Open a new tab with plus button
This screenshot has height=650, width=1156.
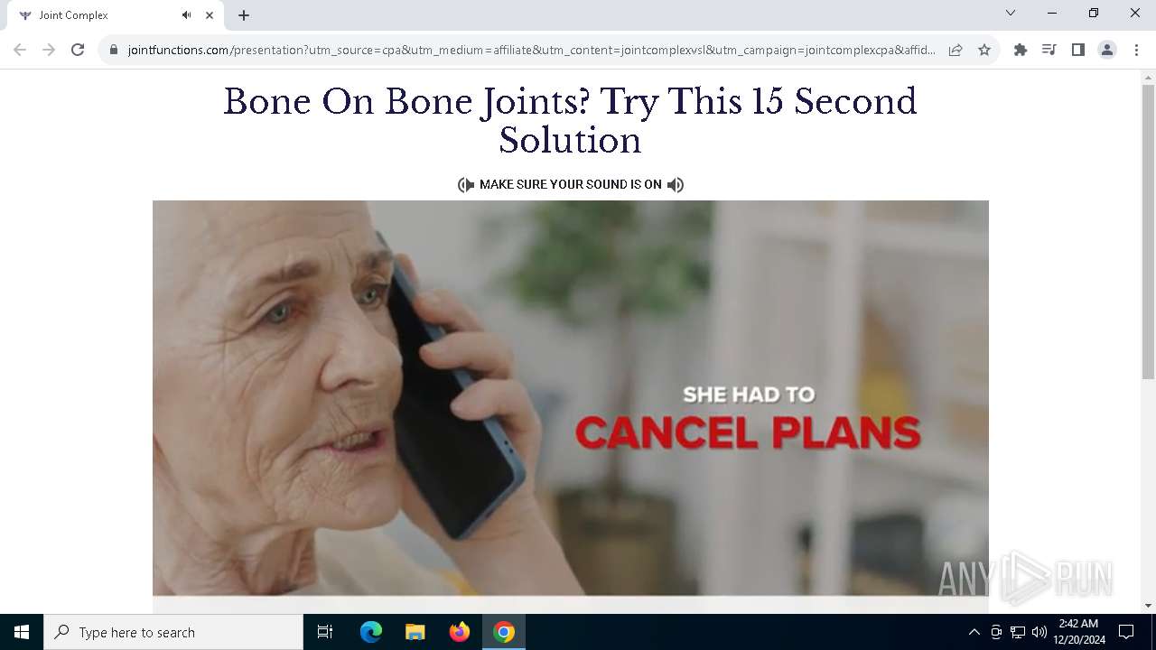[x=244, y=15]
